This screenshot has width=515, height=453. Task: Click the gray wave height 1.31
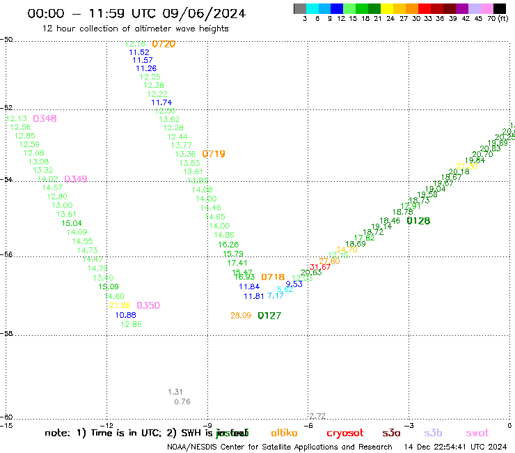[x=175, y=392]
